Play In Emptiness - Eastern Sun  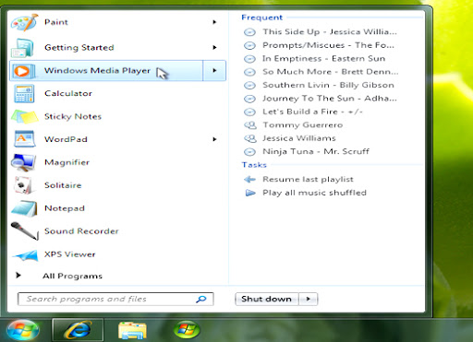pos(323,59)
